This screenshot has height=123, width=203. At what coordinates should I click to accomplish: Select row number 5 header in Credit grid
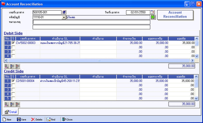click(8, 98)
